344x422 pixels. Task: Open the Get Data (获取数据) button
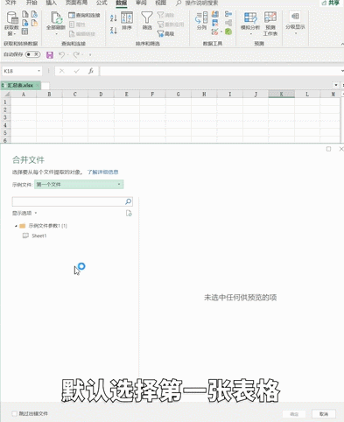point(11,24)
